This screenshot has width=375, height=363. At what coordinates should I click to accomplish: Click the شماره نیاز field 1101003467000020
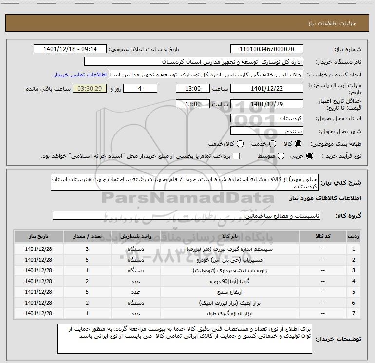click(x=267, y=49)
